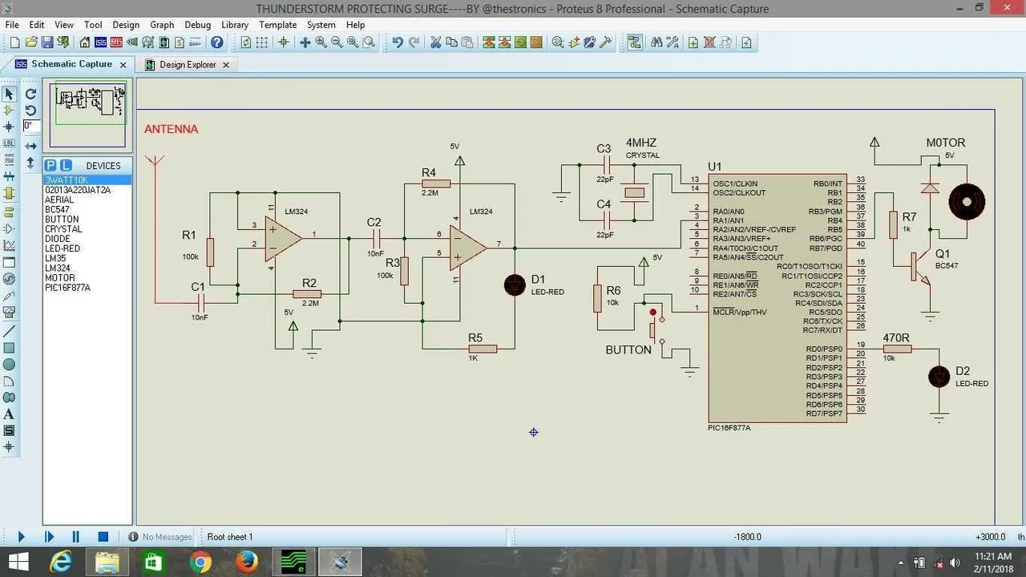Rotate part anti-clockwise

click(x=30, y=110)
